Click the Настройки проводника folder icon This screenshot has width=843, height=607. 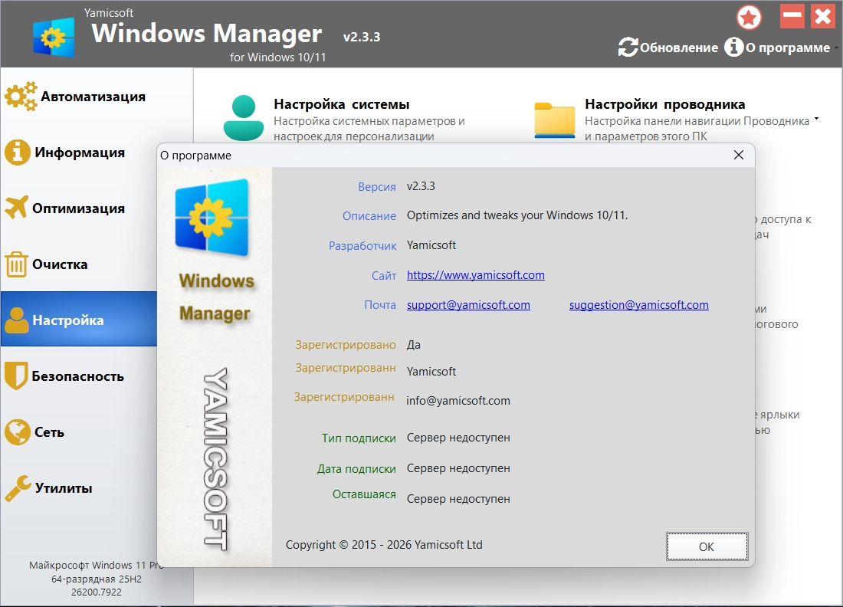[555, 120]
